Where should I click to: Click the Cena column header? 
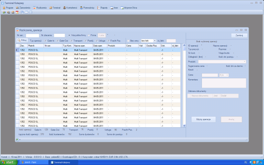(132, 46)
